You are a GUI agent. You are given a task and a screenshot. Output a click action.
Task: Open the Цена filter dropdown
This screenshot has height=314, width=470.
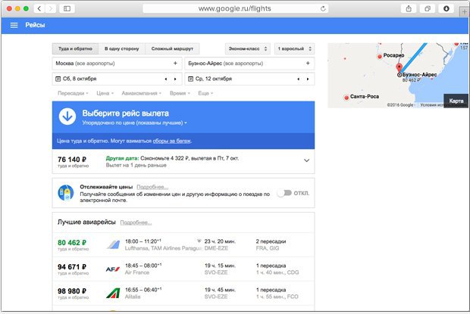click(x=105, y=93)
